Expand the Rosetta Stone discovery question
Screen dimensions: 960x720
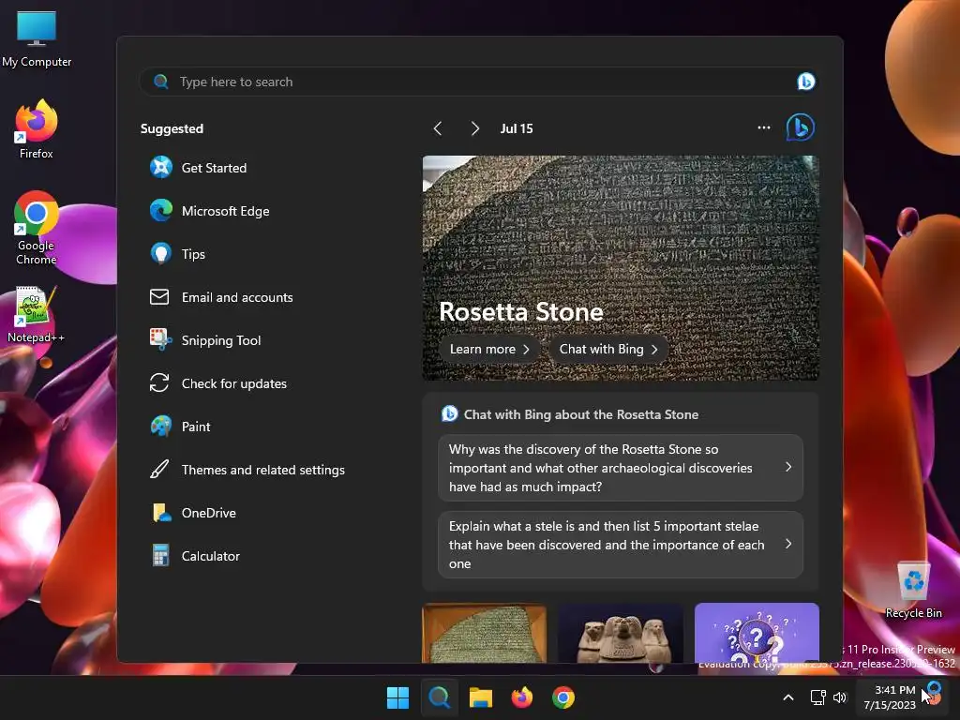point(621,468)
